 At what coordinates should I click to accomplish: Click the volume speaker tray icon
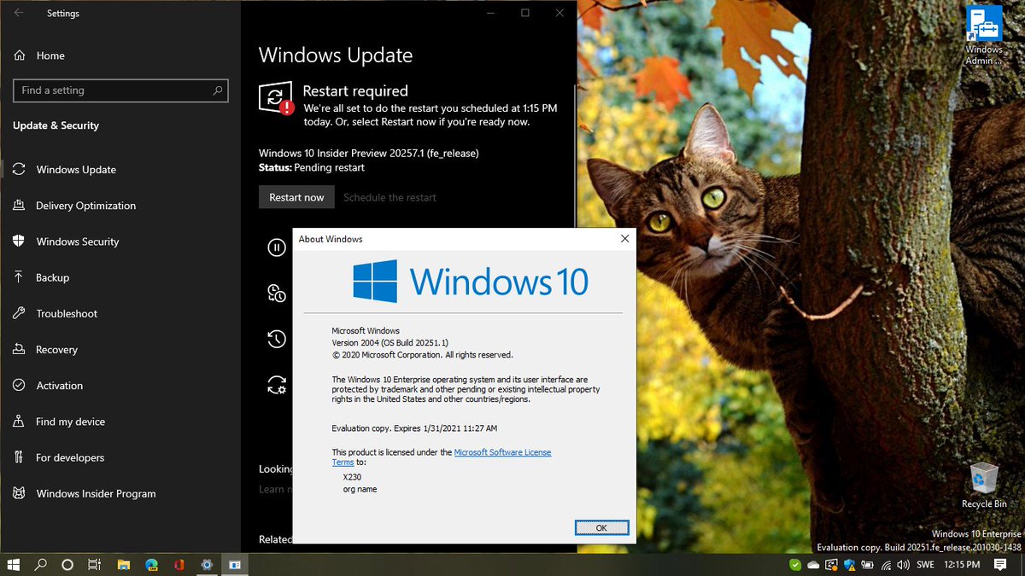pos(903,565)
